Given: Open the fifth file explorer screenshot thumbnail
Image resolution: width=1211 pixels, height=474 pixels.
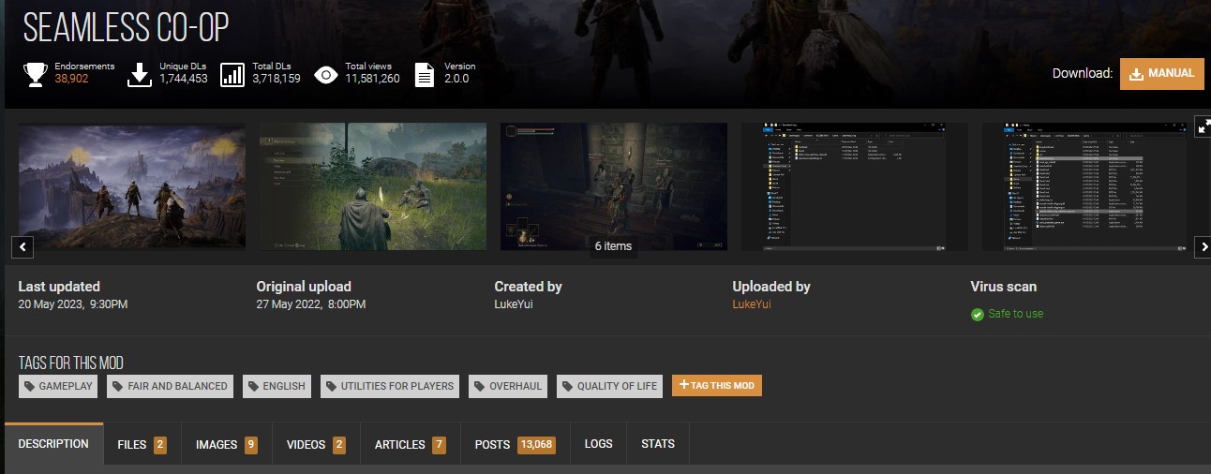Looking at the screenshot, I should 1096,186.
